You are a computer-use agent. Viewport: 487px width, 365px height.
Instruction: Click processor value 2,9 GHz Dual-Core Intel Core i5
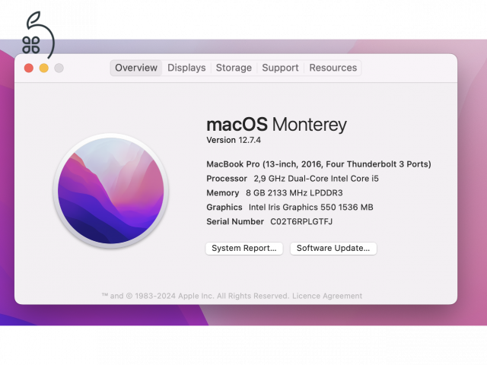click(317, 179)
